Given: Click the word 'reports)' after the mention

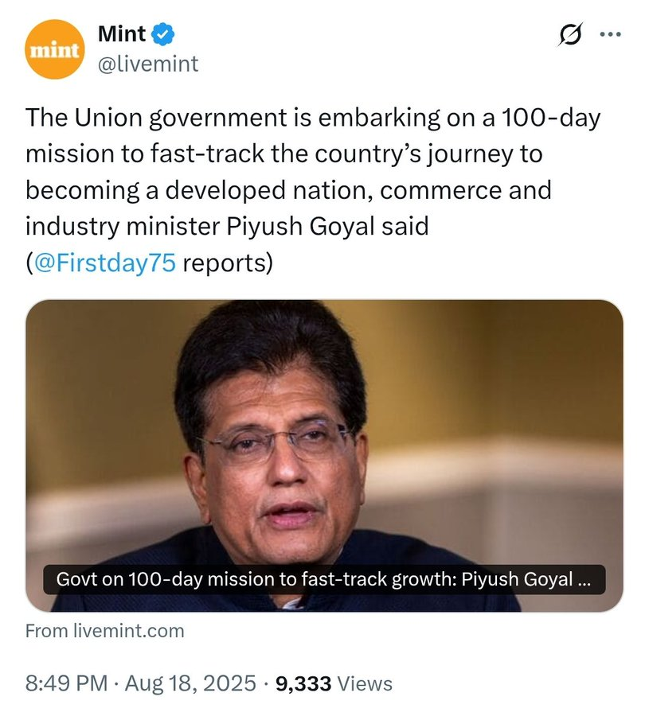Looking at the screenshot, I should click(228, 263).
